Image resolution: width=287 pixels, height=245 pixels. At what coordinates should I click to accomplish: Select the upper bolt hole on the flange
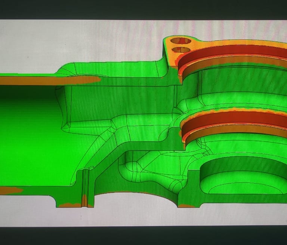pyautogui.click(x=180, y=41)
